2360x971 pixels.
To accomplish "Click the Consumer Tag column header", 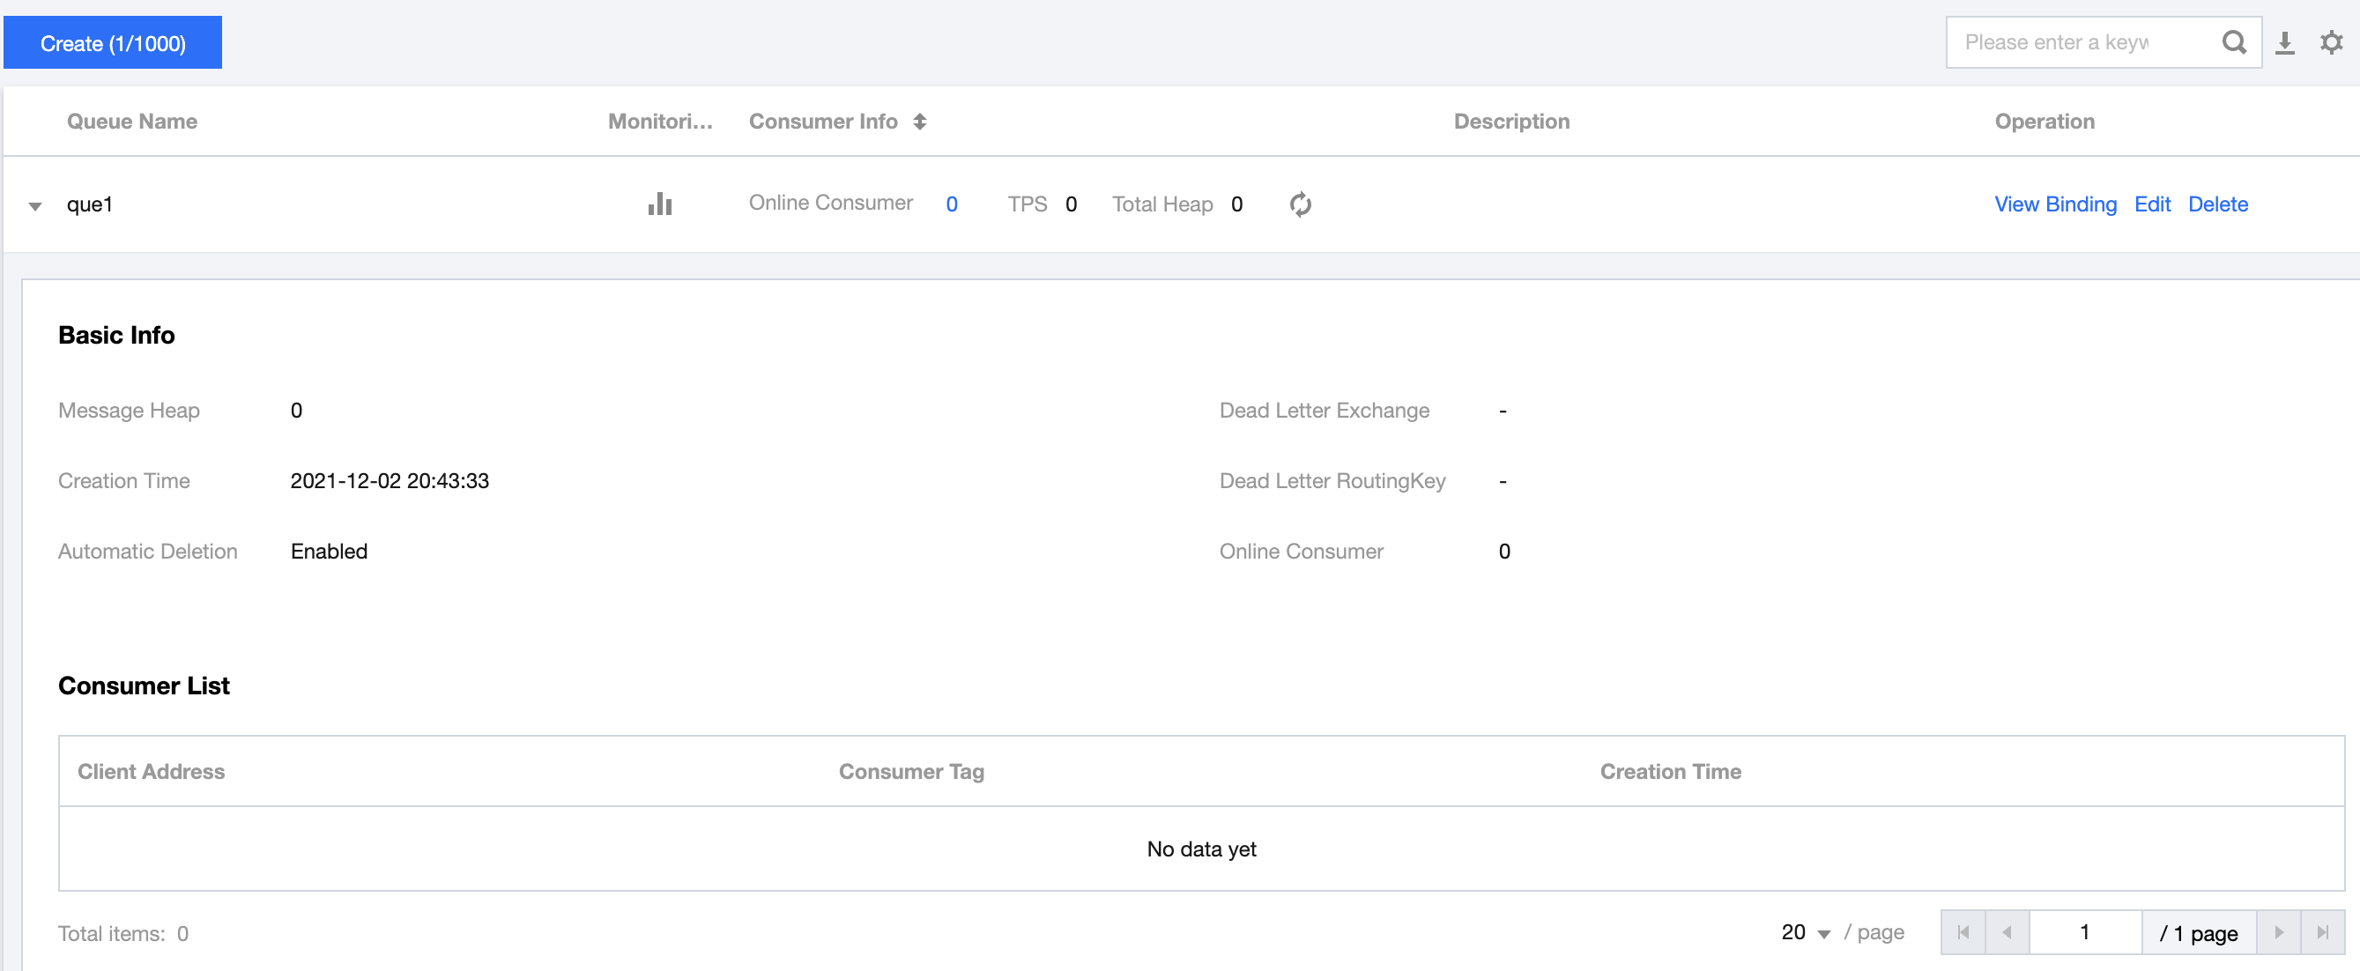I will [911, 771].
